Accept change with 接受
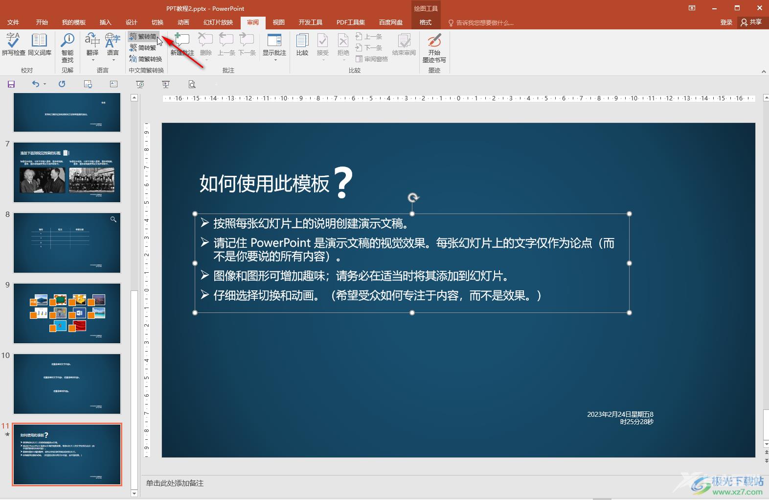769x500 pixels. [x=323, y=47]
